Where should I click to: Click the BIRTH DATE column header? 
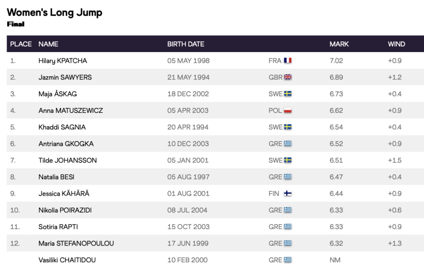coord(185,44)
